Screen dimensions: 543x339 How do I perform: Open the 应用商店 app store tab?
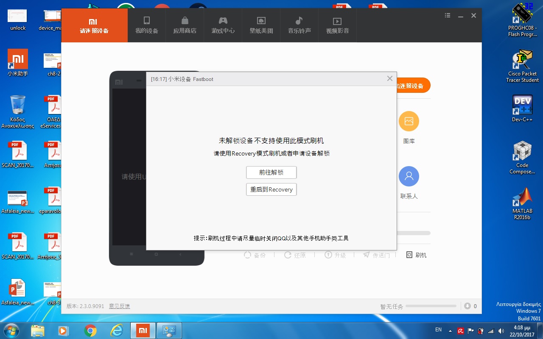[x=185, y=25]
